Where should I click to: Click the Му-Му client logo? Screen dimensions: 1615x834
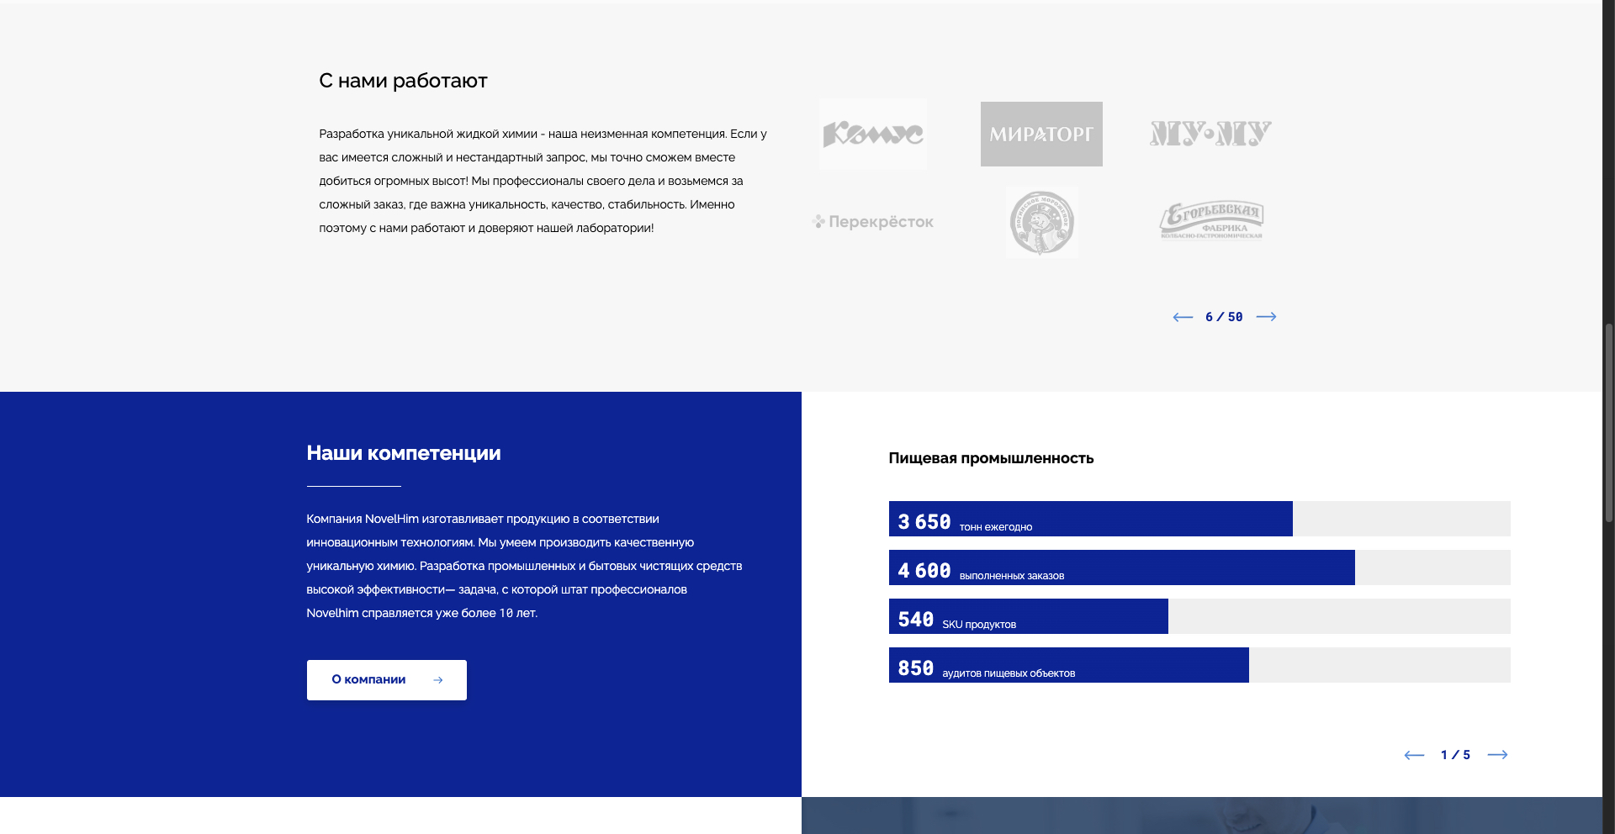1210,133
